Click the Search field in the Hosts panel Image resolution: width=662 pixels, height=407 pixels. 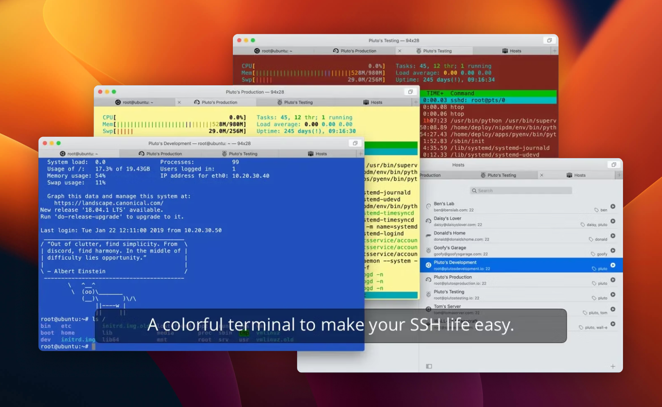[521, 190]
